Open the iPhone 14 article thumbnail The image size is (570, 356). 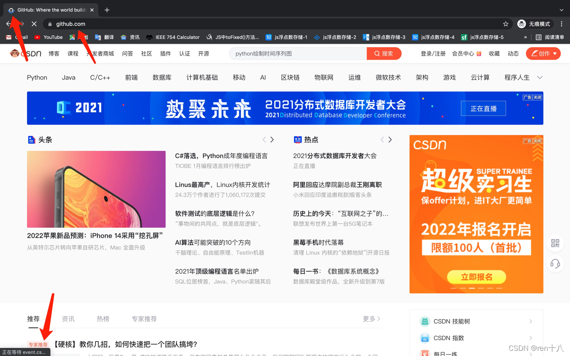[x=96, y=189]
